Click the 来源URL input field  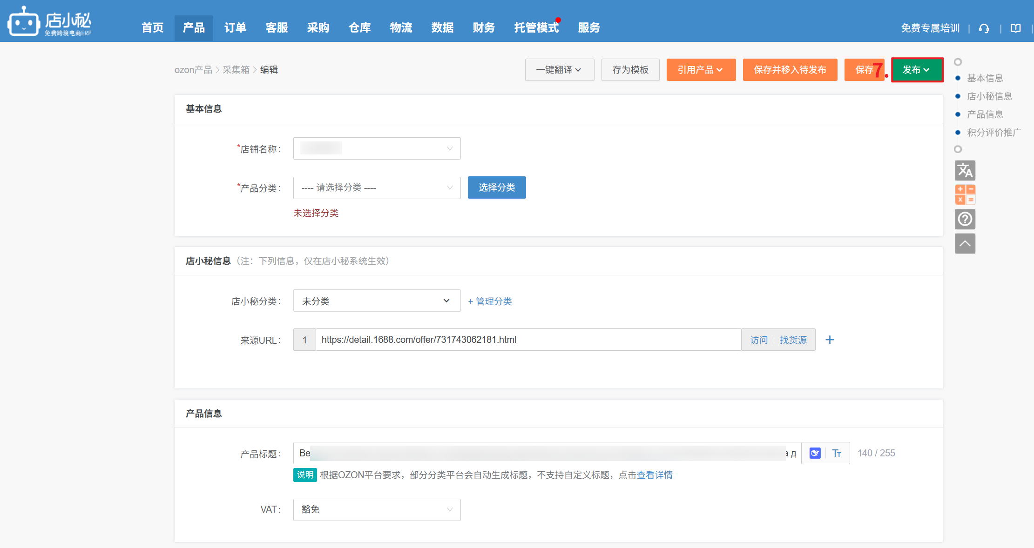click(x=528, y=340)
